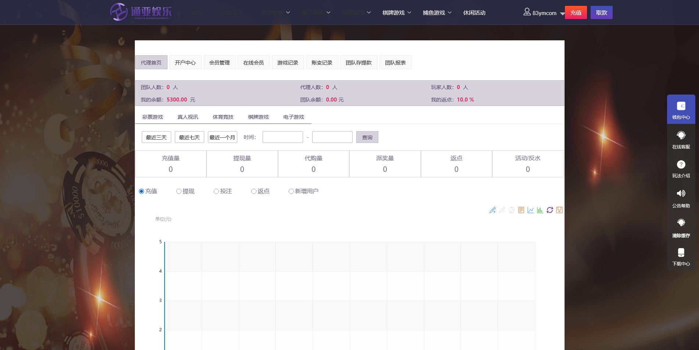
Task: Select the 提现 radio button
Action: point(179,191)
